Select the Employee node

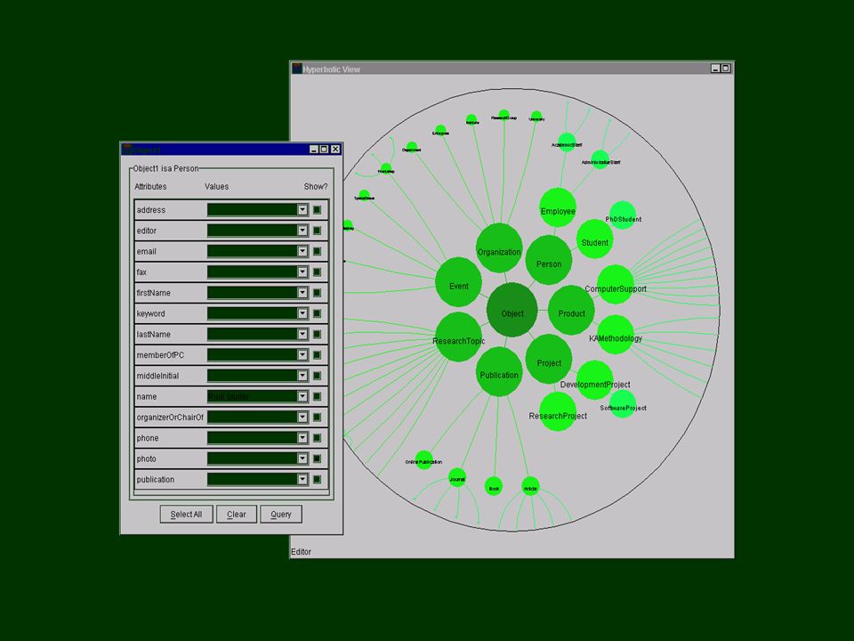click(558, 207)
